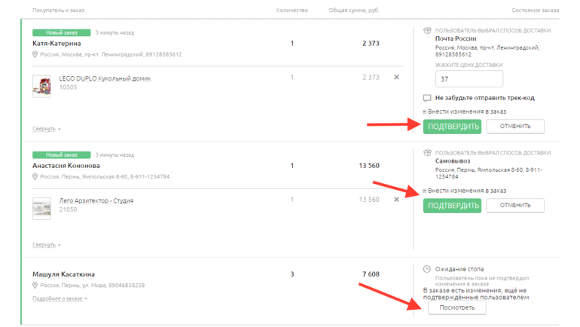Image resolution: width=580 pixels, height=327 pixels.
Task: Click the delivery box icon for Самовывоз
Action: pyautogui.click(x=427, y=153)
